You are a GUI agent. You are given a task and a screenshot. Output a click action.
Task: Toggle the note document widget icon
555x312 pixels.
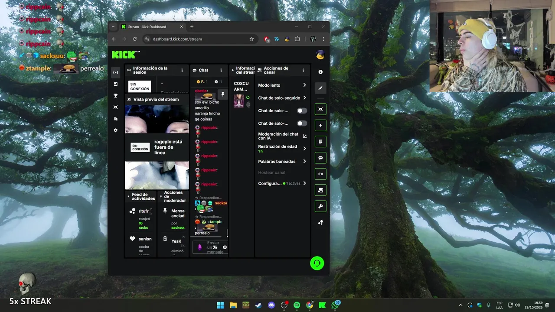320,142
